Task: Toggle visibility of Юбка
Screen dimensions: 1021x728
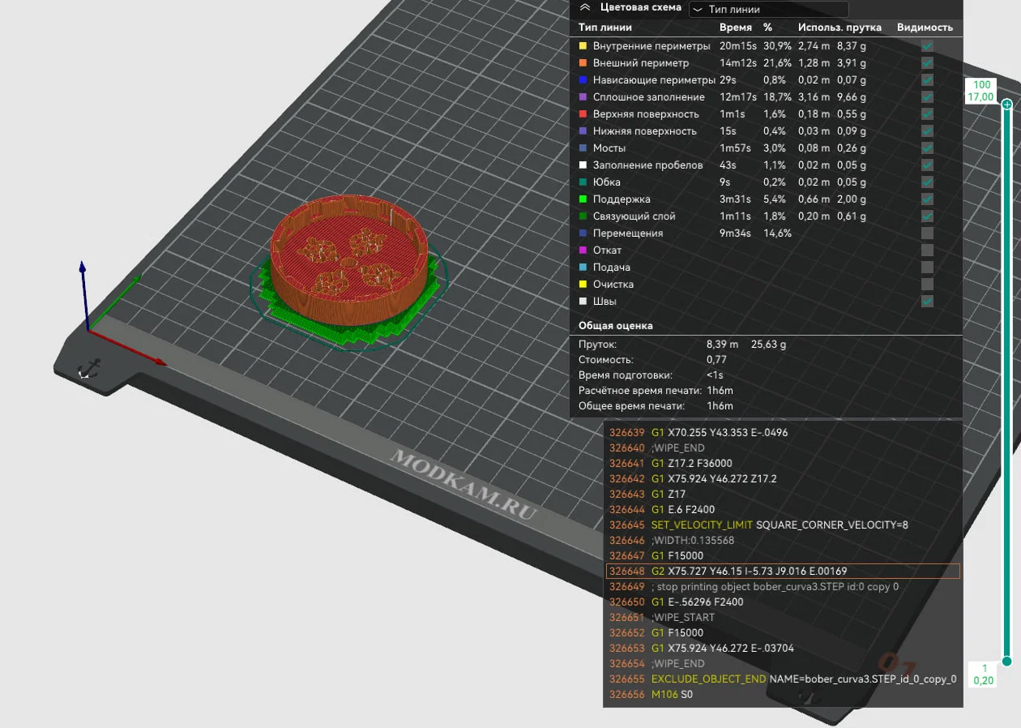Action: [927, 182]
